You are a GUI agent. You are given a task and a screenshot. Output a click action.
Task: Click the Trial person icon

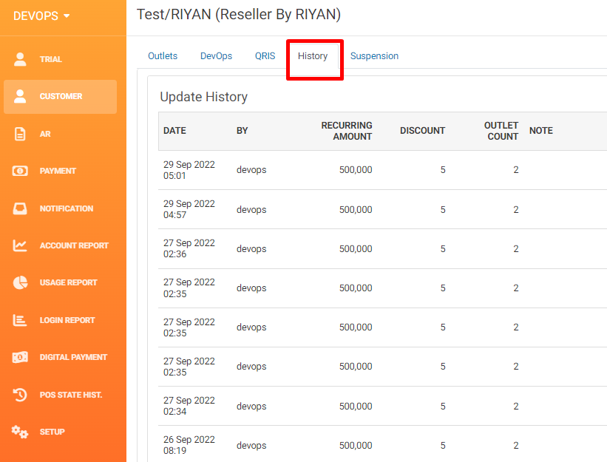(20, 59)
